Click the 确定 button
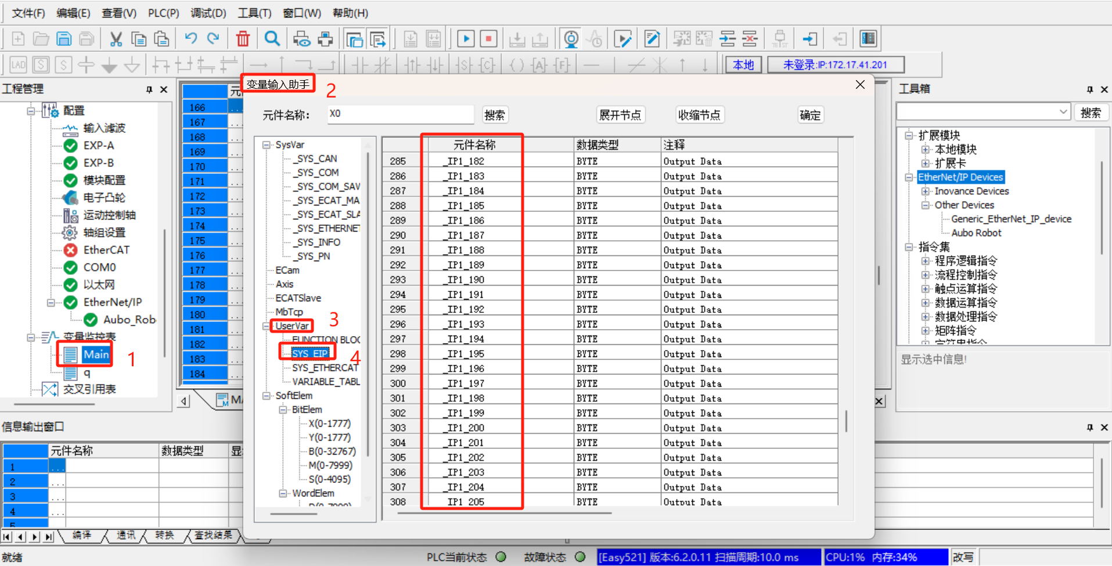The width and height of the screenshot is (1112, 566). pyautogui.click(x=810, y=115)
